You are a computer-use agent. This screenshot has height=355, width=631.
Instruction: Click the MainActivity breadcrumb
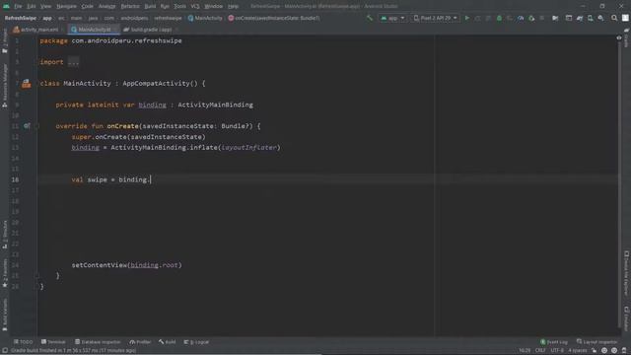(x=205, y=18)
